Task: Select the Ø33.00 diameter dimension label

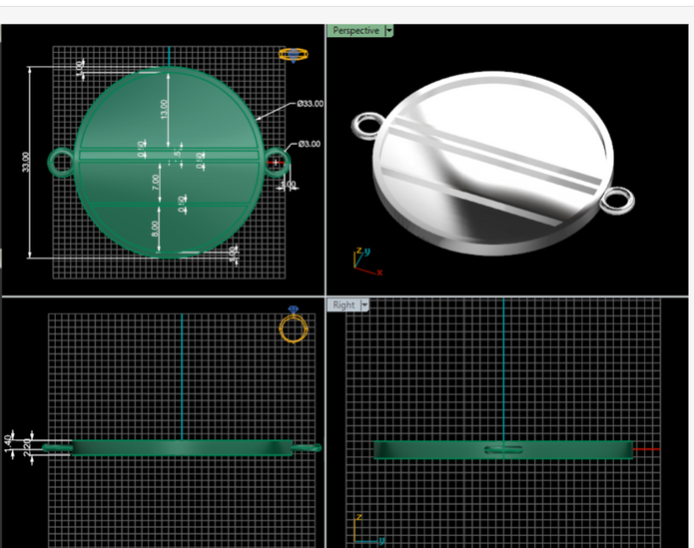Action: (x=310, y=104)
